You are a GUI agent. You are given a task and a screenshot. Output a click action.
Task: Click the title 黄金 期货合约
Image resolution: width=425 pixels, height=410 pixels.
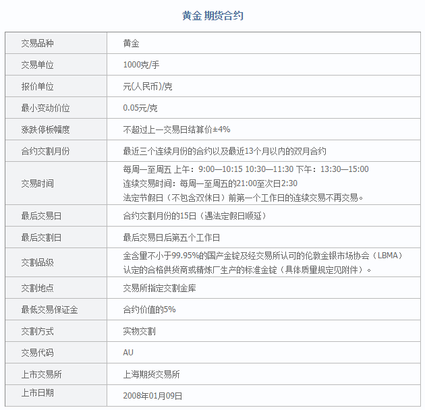click(x=213, y=16)
